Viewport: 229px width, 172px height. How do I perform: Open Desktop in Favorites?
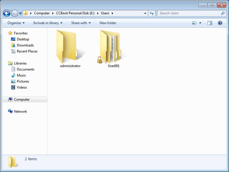click(x=23, y=39)
